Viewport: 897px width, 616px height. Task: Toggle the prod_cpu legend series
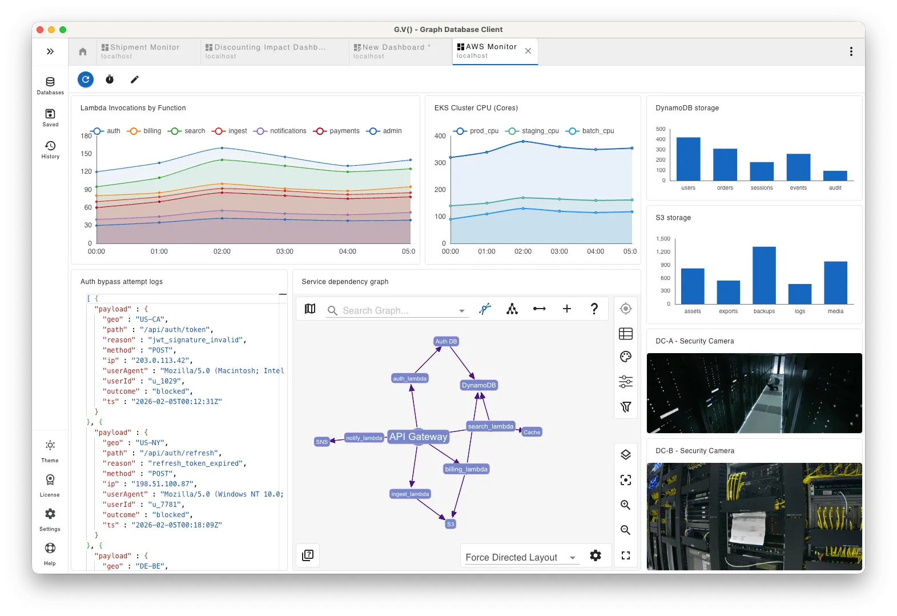click(x=476, y=131)
